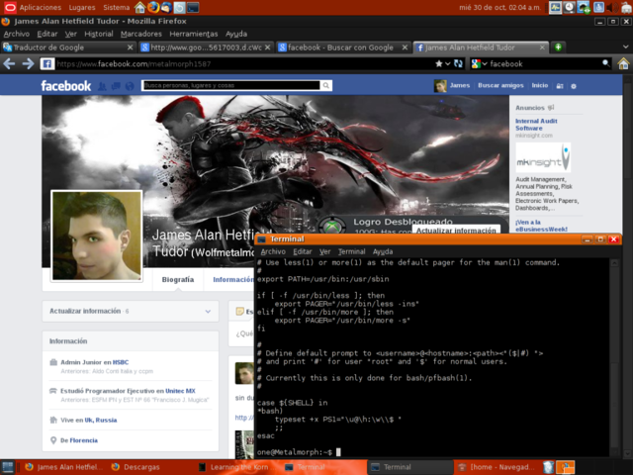The width and height of the screenshot is (633, 475).
Task: Open the Florencia hometown link
Action: coord(83,440)
